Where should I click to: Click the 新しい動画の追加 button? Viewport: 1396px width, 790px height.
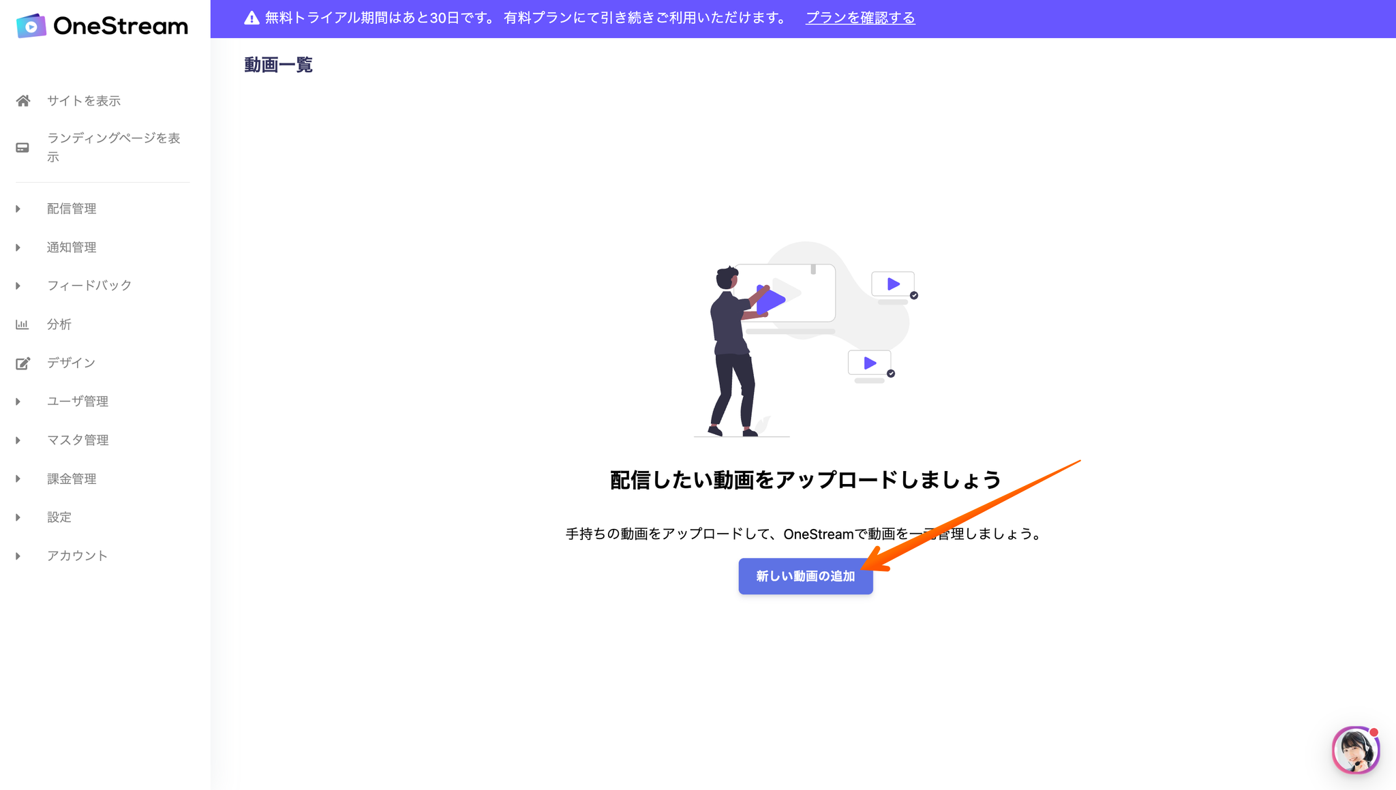point(805,577)
